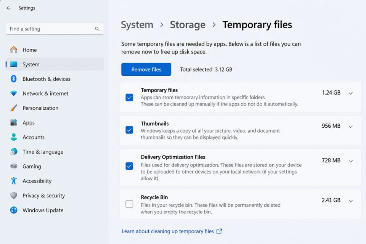Click the Home house icon
The width and height of the screenshot is (366, 244).
tap(14, 50)
